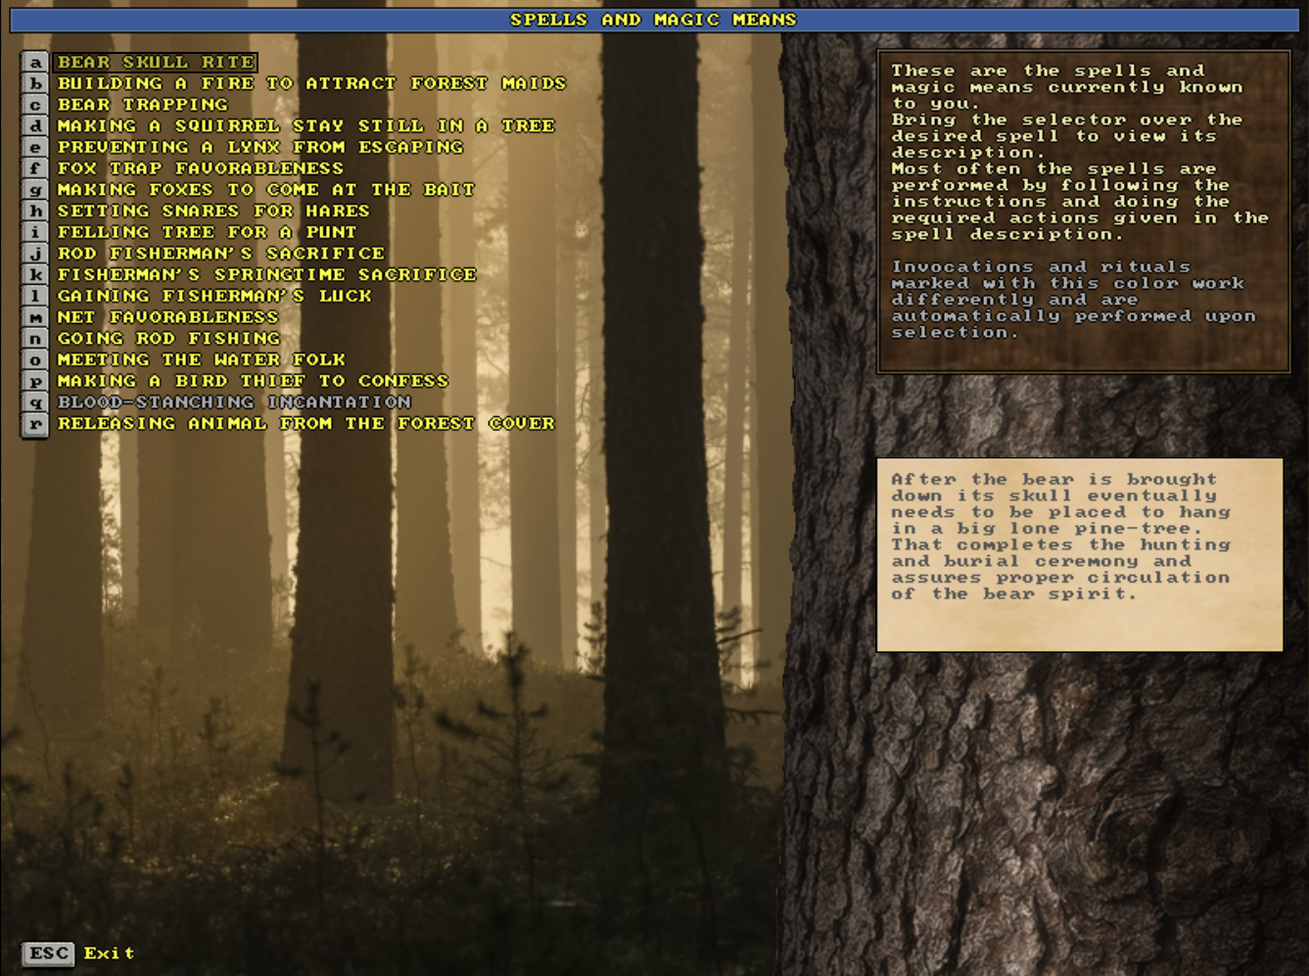Select Making a Squirrel Stay Still spell
Screen dimensions: 1309x976
(305, 126)
